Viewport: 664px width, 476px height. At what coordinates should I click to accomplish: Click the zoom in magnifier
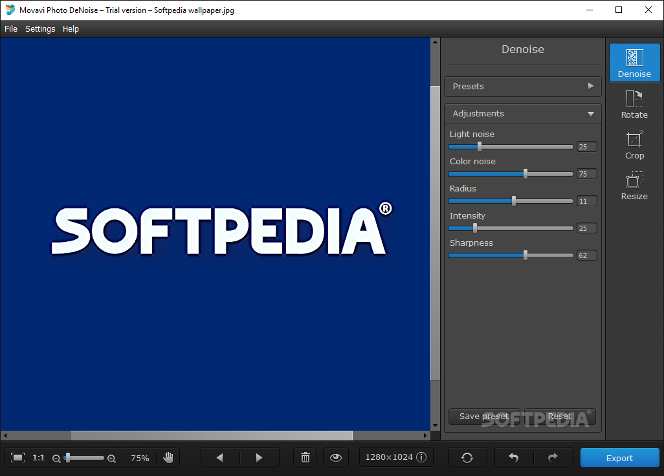click(111, 459)
